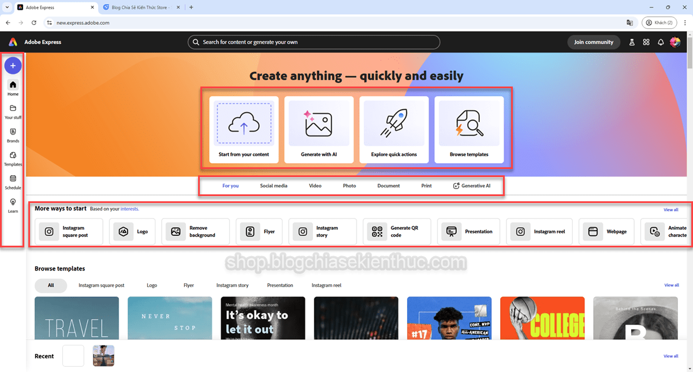Select the Generative AI tab
Image resolution: width=693 pixels, height=372 pixels.
pyautogui.click(x=472, y=186)
